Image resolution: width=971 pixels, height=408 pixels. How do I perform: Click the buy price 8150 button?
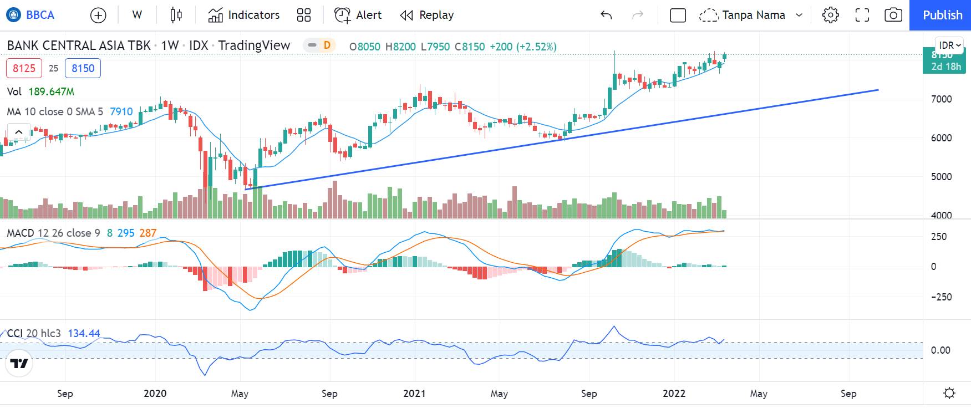83,68
